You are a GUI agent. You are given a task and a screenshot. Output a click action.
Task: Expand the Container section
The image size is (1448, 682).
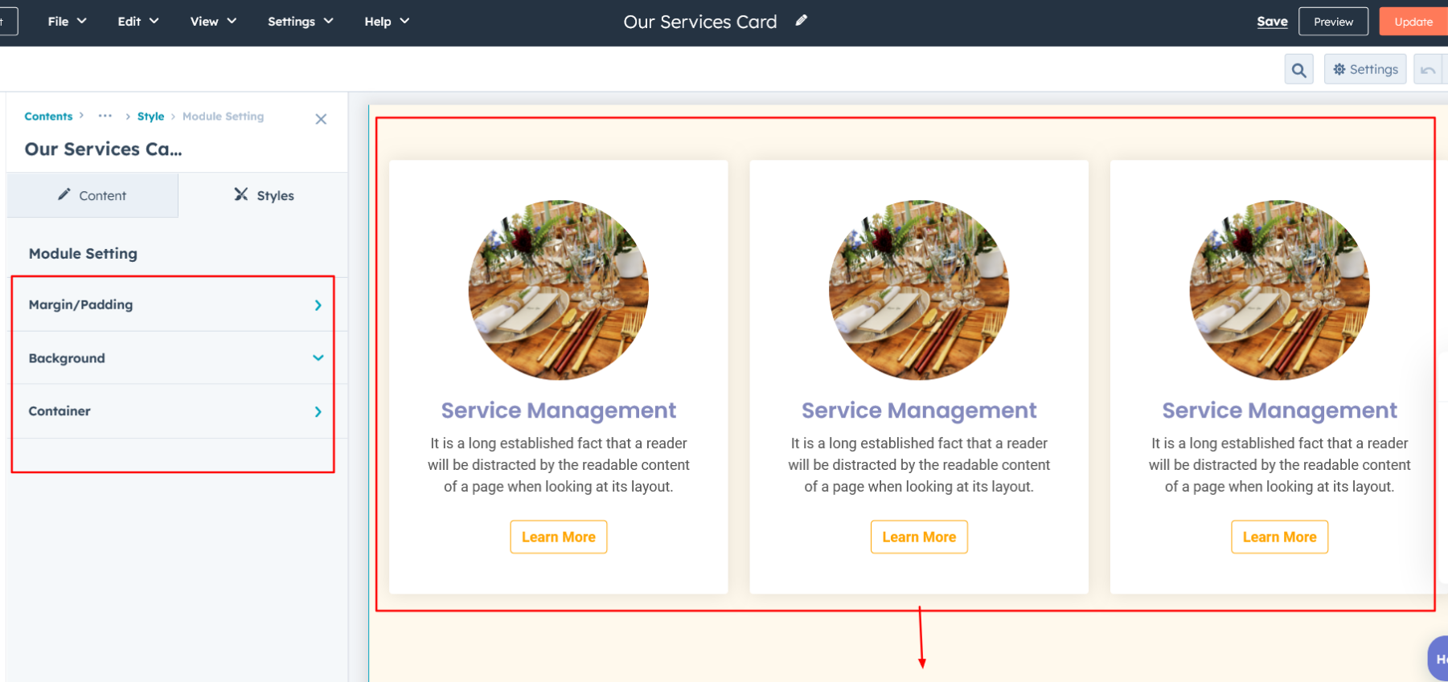point(173,411)
